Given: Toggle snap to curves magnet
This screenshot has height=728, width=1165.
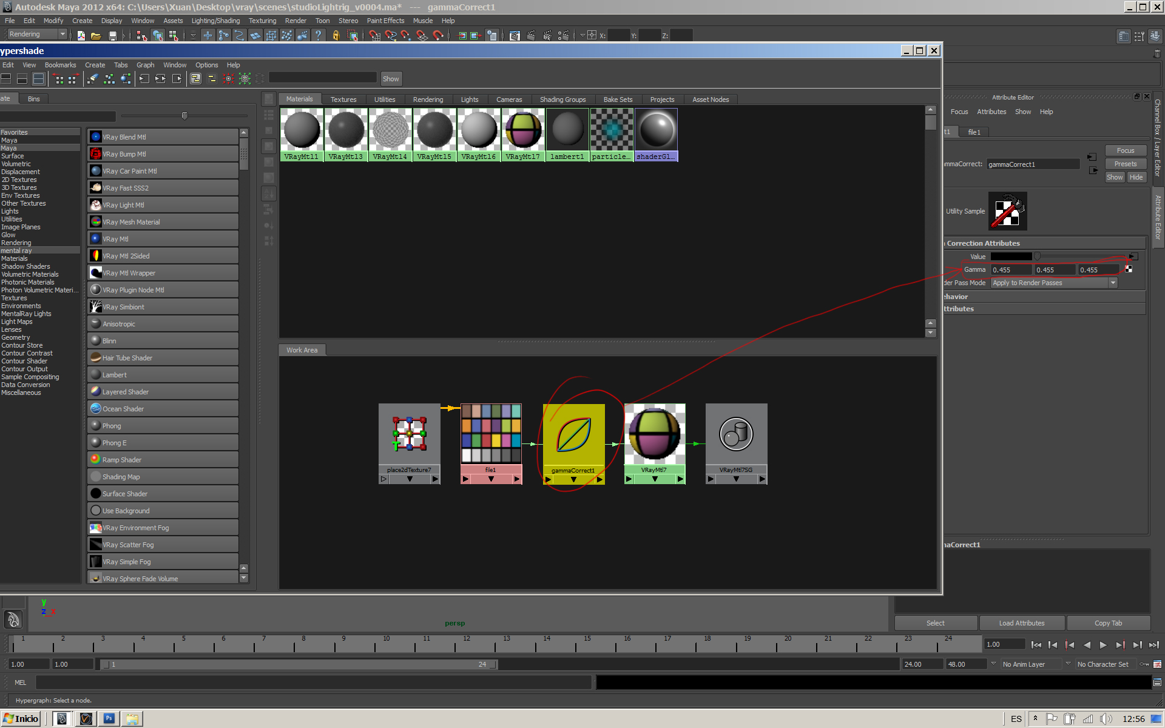Looking at the screenshot, I should coord(391,36).
